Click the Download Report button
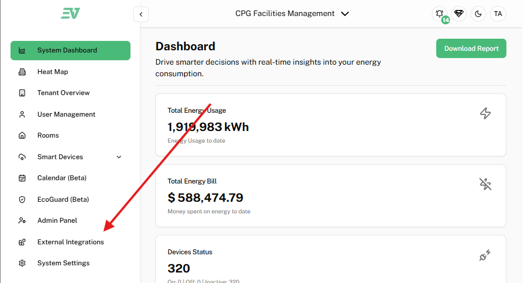Viewport: 523px width, 283px height. tap(471, 48)
